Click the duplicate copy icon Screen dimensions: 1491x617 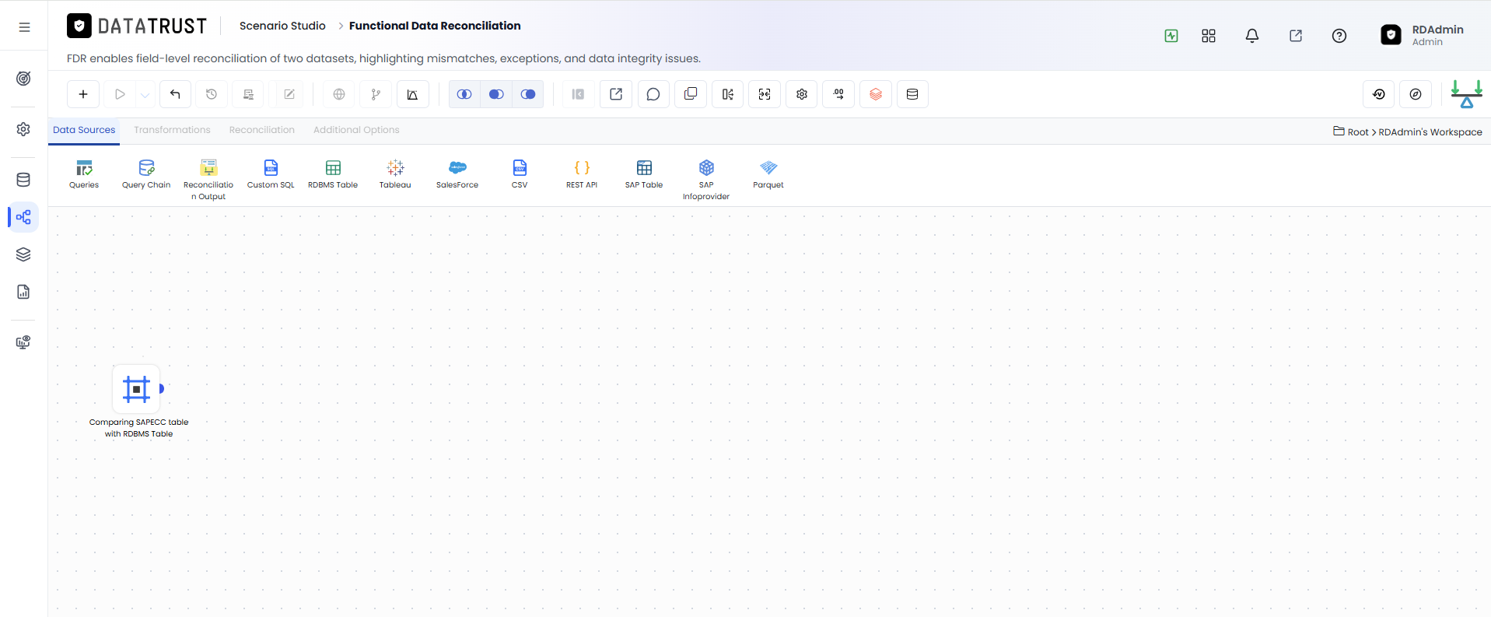pos(691,94)
